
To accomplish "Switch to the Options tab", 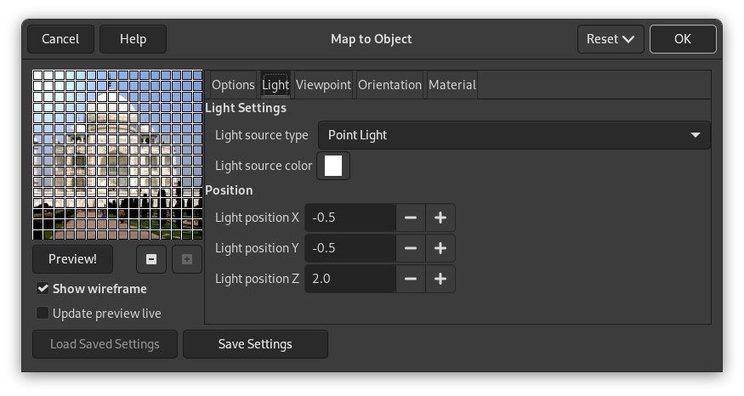I will [x=233, y=85].
